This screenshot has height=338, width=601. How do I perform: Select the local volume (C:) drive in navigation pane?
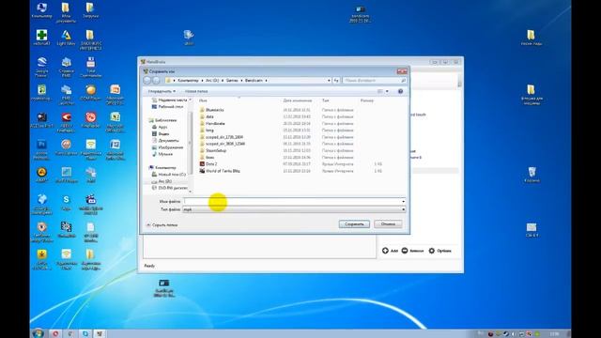(x=169, y=175)
